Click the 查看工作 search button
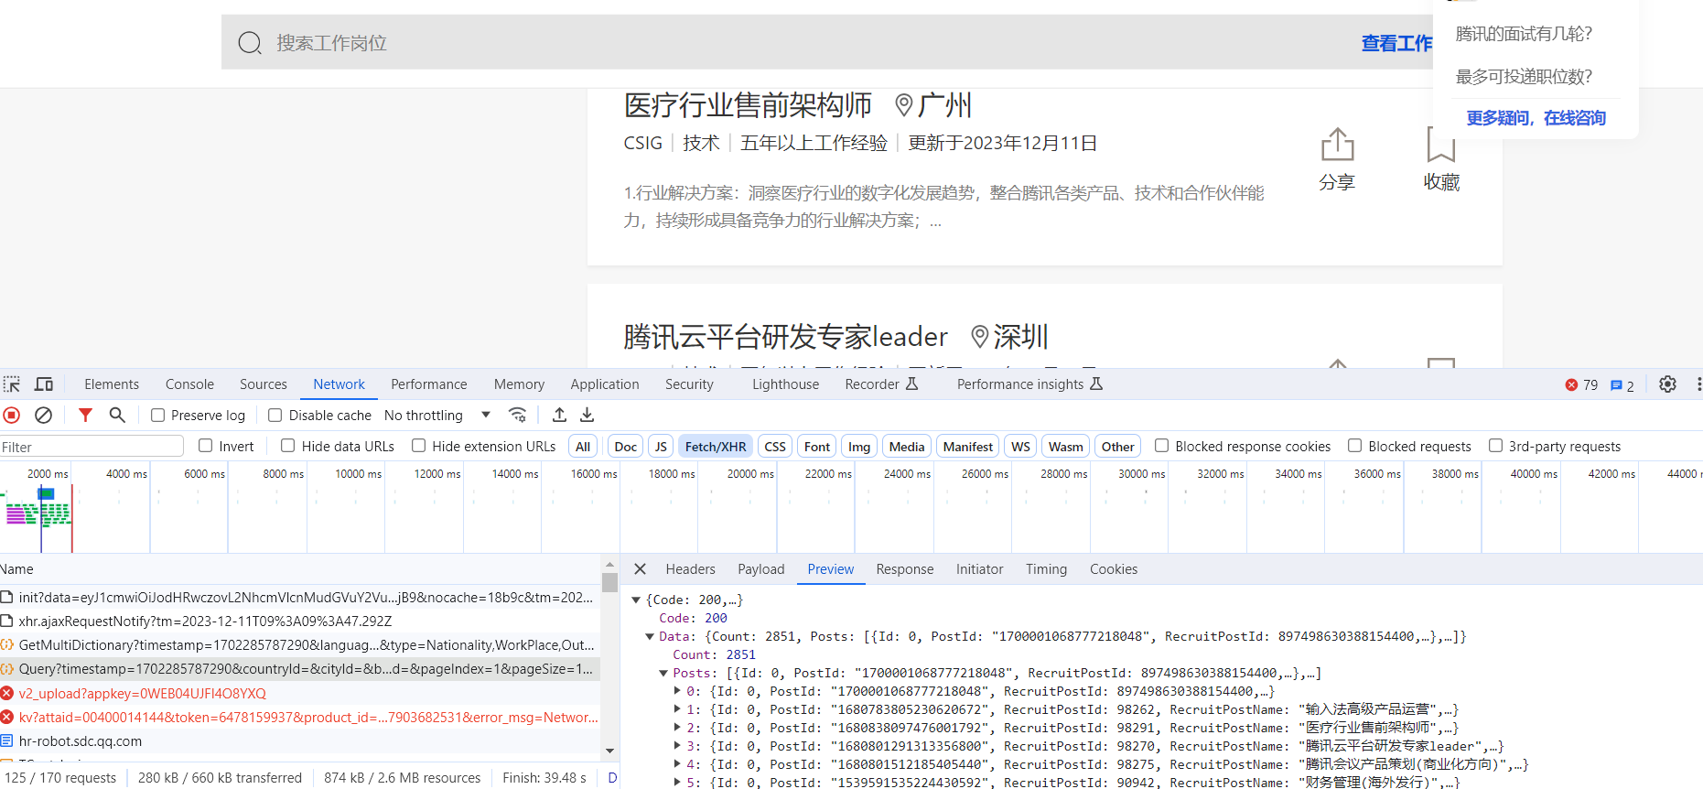This screenshot has height=789, width=1703. point(1396,43)
